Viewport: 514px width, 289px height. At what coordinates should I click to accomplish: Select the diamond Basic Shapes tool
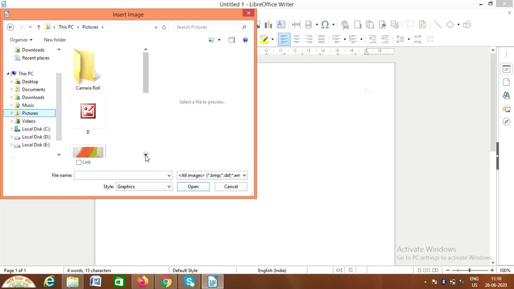click(450, 24)
